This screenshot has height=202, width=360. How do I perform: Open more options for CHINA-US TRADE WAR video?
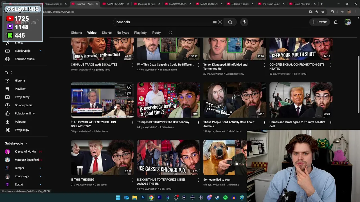[x=132, y=65]
